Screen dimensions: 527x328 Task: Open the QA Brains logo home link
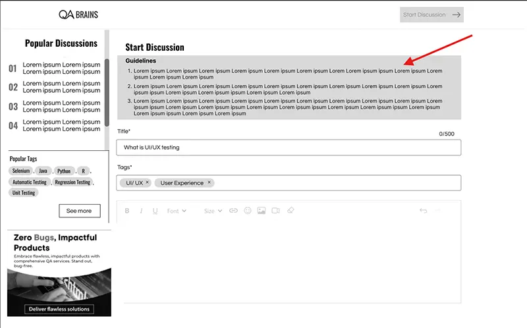[x=78, y=14]
